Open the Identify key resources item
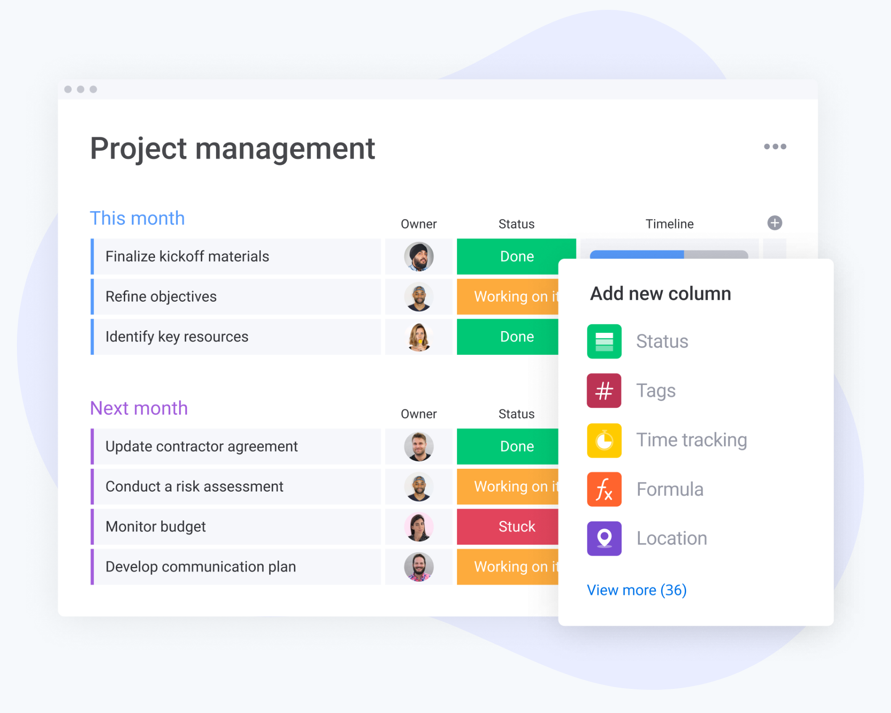The width and height of the screenshot is (891, 713). [x=236, y=337]
